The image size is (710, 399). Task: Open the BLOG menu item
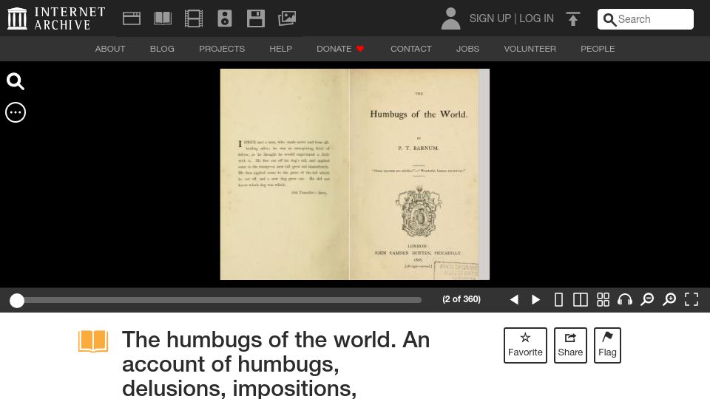click(162, 49)
